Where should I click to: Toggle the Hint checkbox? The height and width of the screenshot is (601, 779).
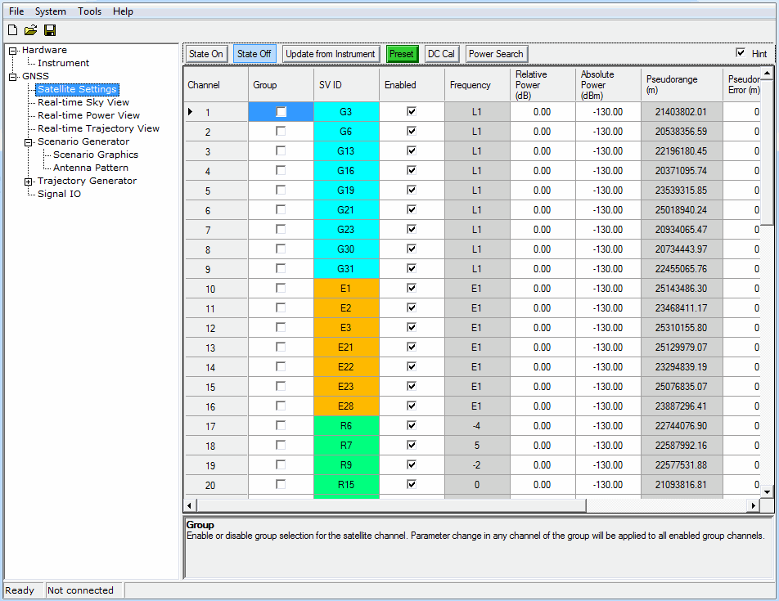[x=741, y=53]
